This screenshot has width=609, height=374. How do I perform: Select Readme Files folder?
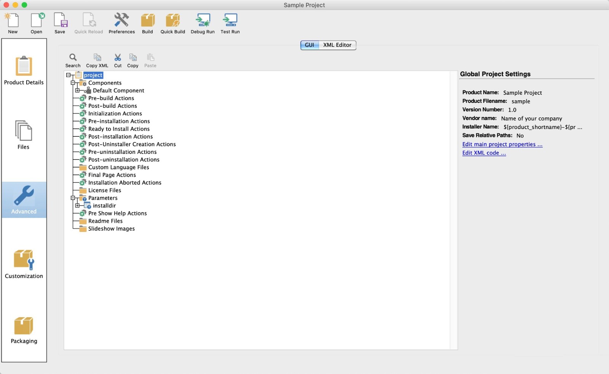[x=105, y=221]
